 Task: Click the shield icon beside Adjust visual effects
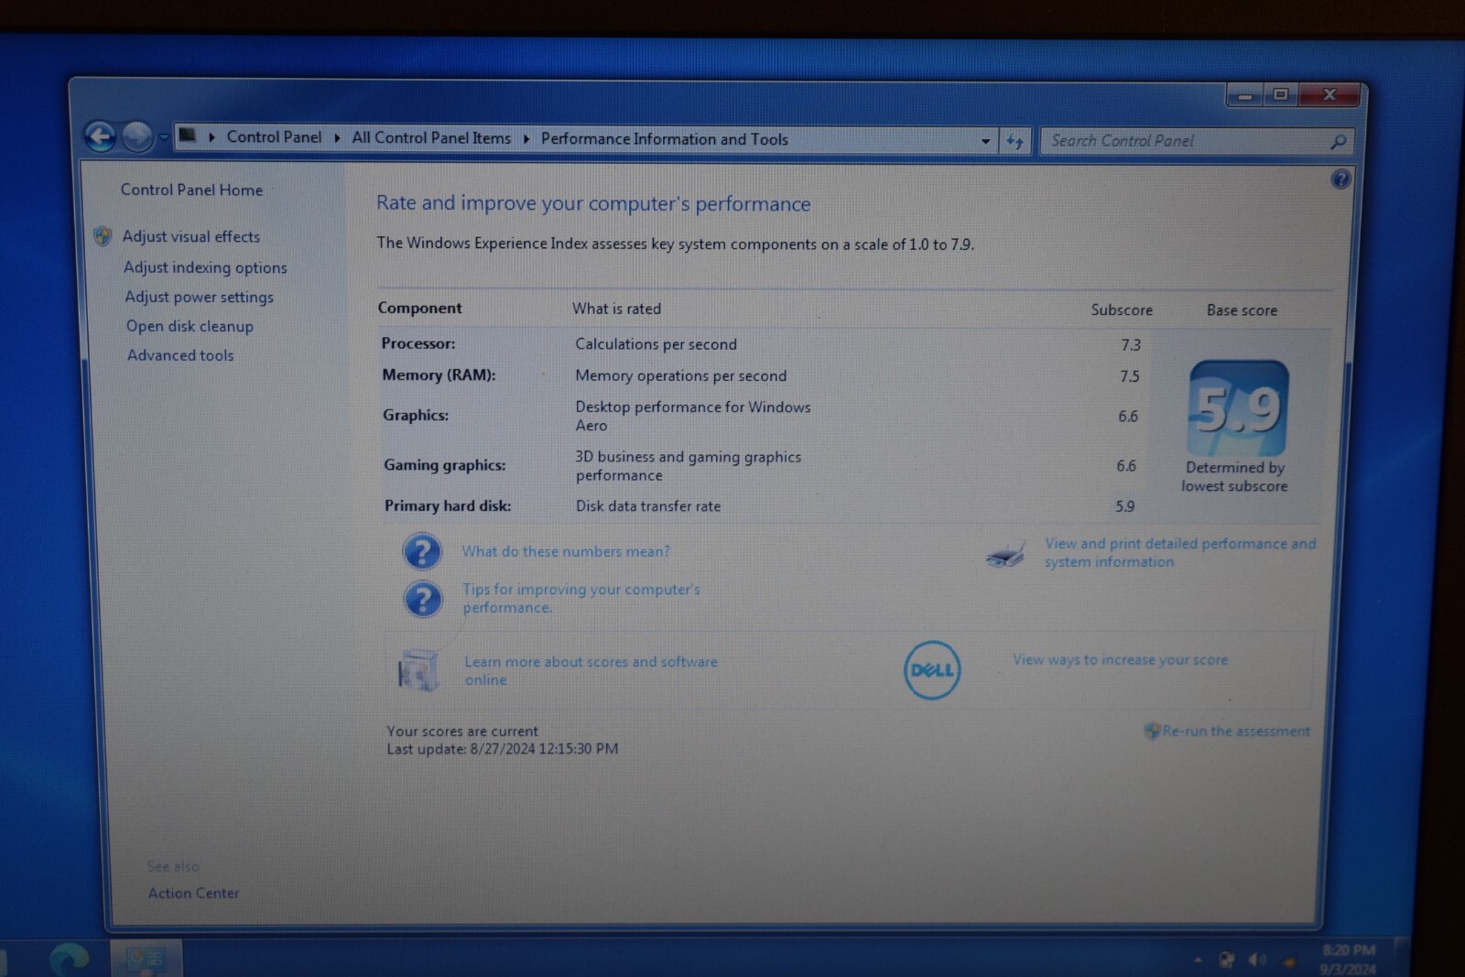pos(103,236)
